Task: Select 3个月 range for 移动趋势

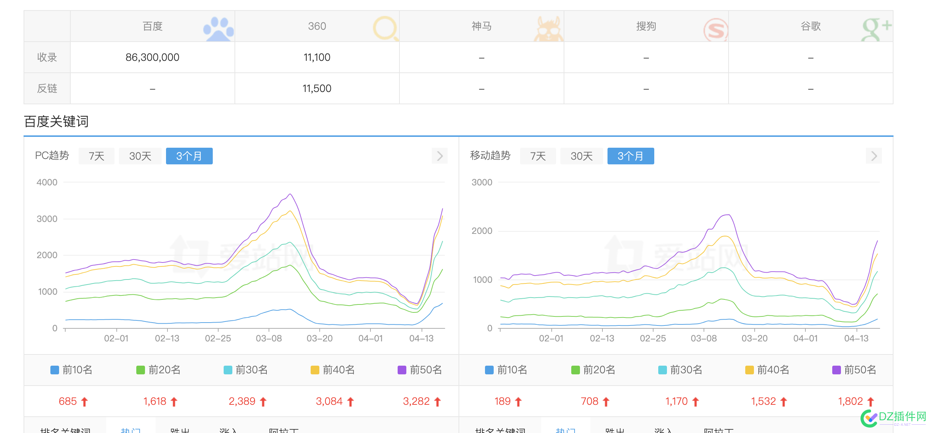Action: (x=631, y=156)
